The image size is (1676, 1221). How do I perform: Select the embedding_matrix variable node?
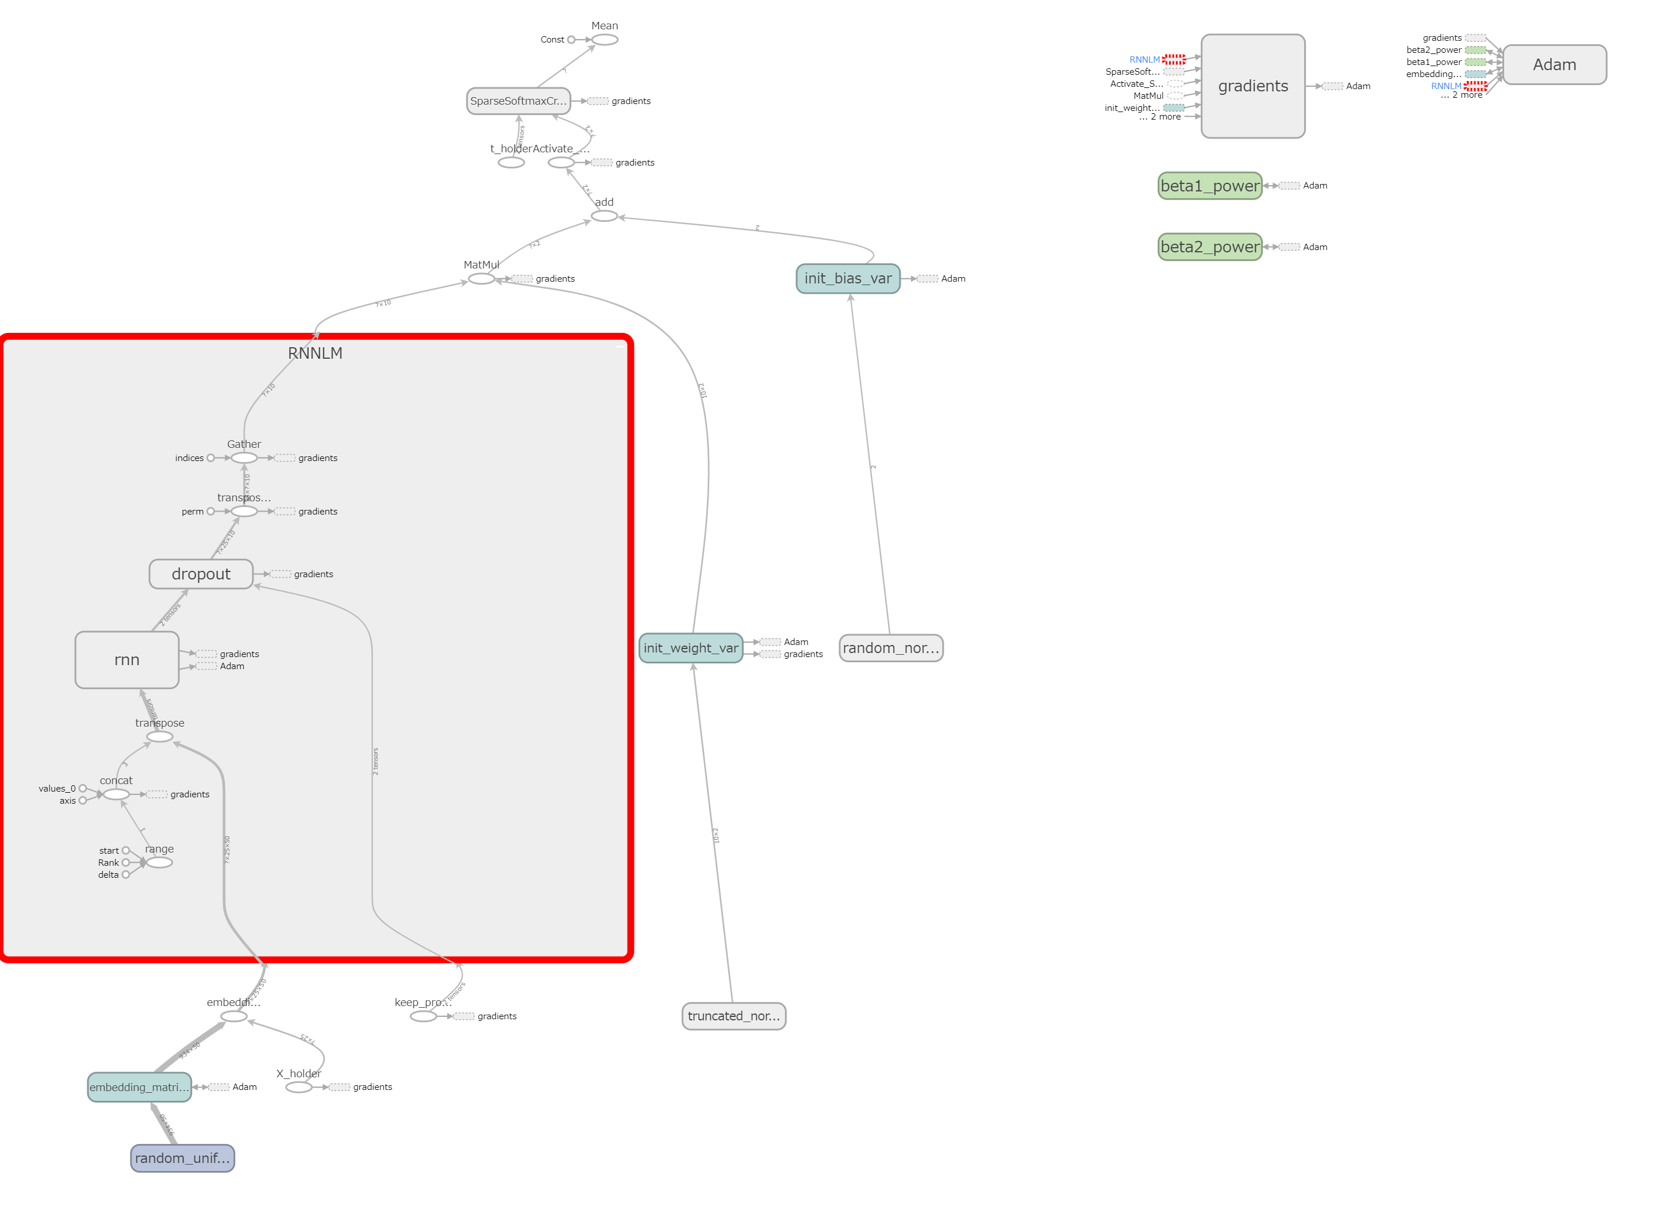(139, 1086)
